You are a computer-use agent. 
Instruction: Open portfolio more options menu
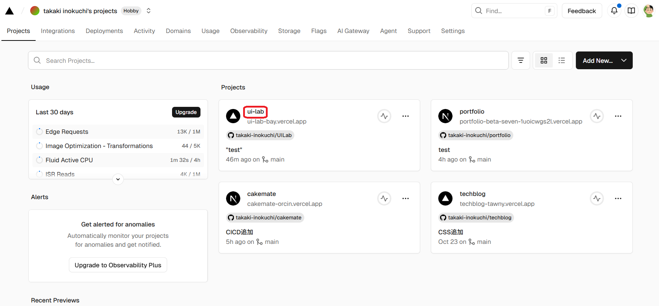click(x=618, y=116)
